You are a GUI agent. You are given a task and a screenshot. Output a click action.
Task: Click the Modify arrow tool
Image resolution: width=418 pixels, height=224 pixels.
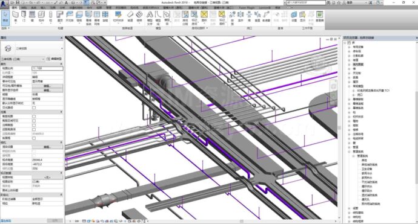coord(5,16)
